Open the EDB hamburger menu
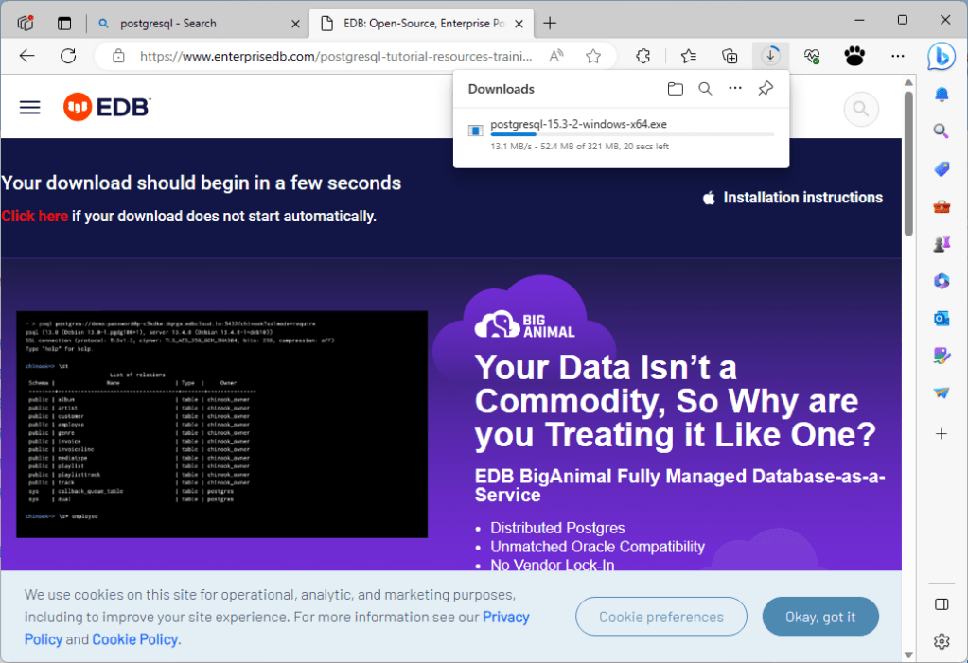 click(x=30, y=108)
